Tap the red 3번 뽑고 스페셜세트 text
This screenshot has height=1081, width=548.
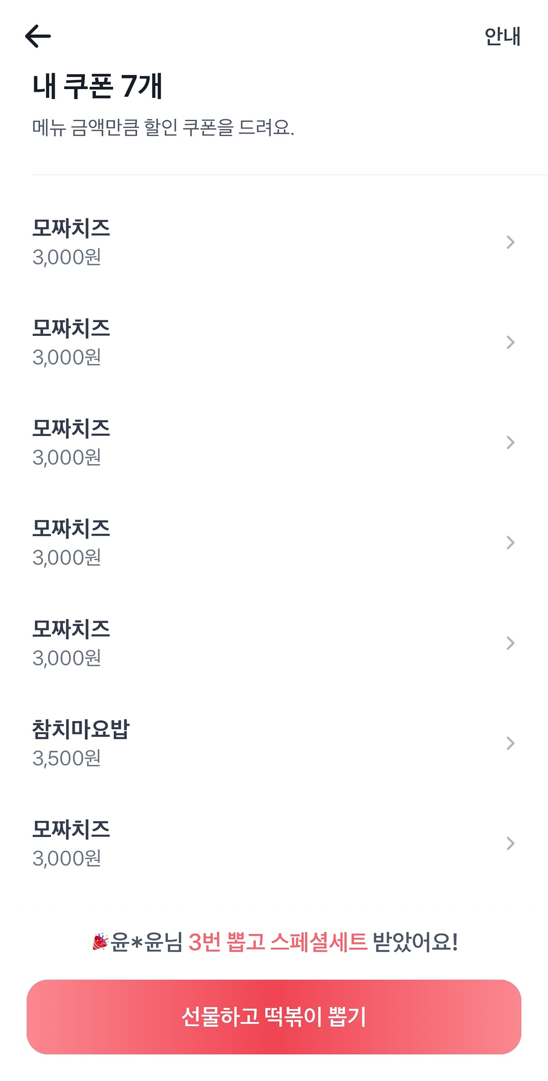point(278,942)
